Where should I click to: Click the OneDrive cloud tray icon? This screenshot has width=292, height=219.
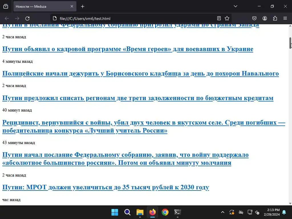[x=241, y=212]
